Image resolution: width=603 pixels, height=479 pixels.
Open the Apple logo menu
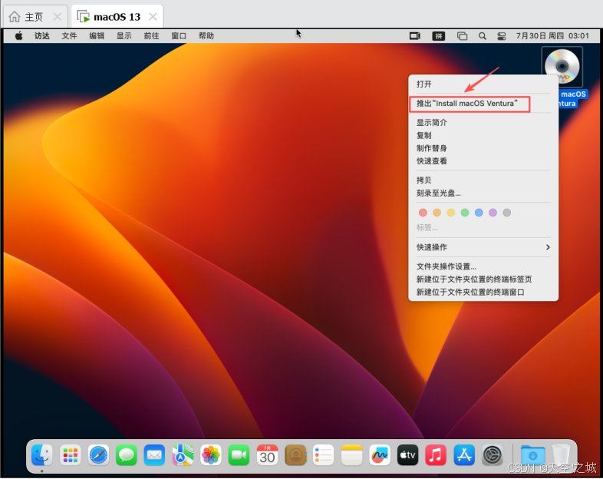[19, 36]
